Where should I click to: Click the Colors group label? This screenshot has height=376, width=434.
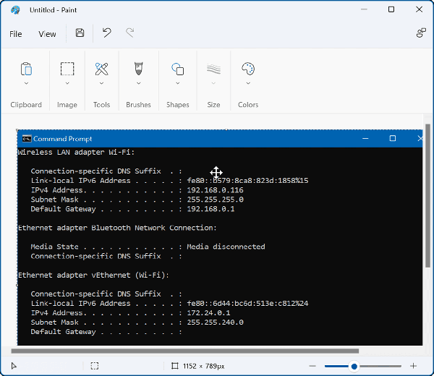(248, 105)
